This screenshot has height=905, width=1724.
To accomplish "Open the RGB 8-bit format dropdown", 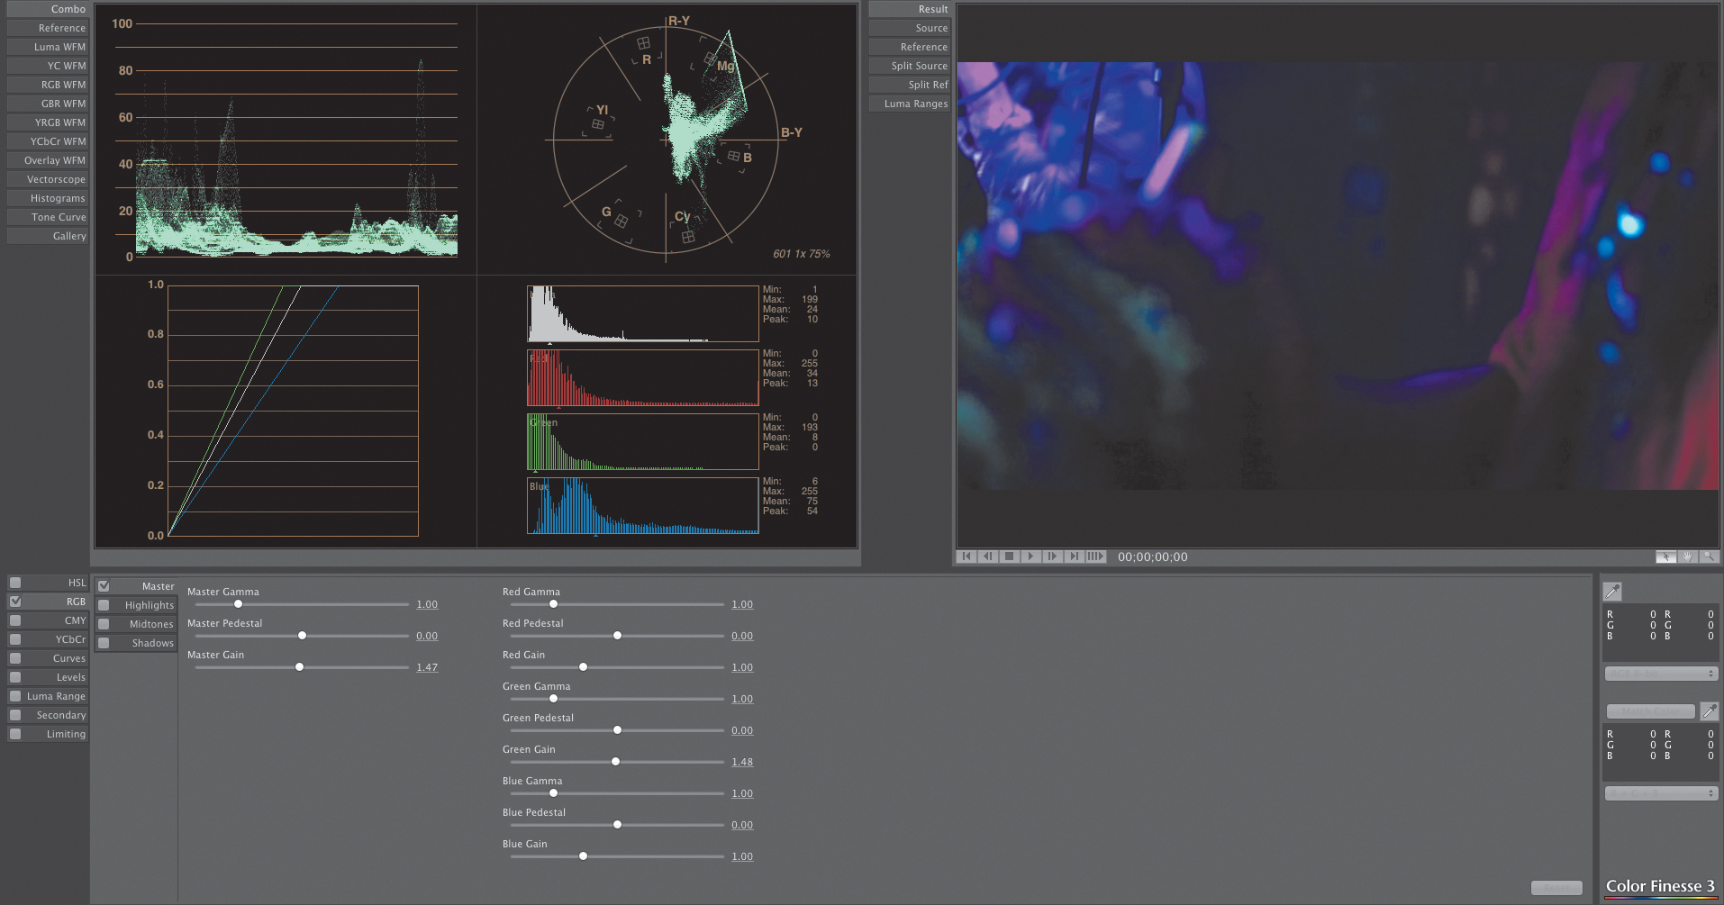I will pos(1661,674).
